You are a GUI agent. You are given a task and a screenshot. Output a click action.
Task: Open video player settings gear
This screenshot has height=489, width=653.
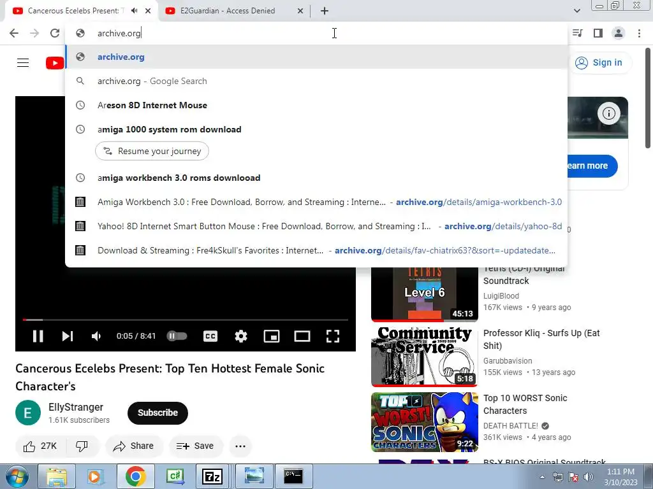240,336
